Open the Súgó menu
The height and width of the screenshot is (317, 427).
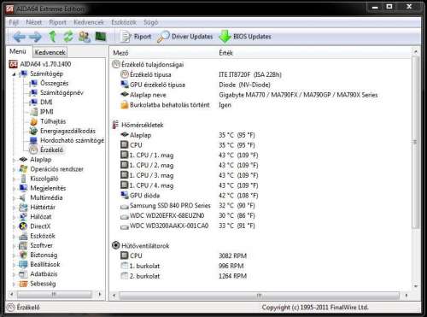pos(150,22)
